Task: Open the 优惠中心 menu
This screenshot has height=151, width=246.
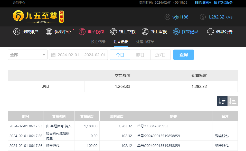Action: [58, 32]
